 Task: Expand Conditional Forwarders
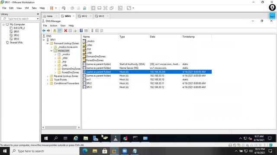pyautogui.click(x=48, y=84)
